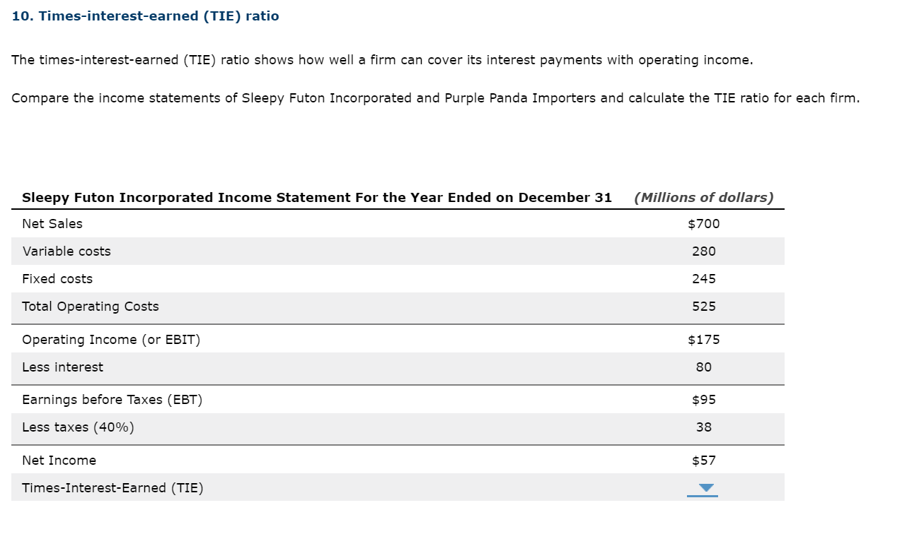Click the $95 EBT value
The height and width of the screenshot is (558, 907).
703,400
